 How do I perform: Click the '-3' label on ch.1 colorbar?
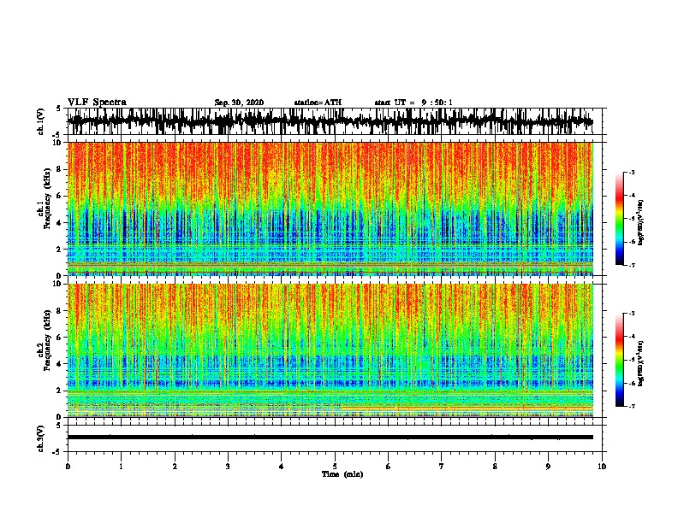point(631,172)
